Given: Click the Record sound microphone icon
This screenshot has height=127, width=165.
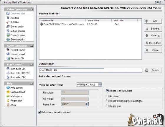Looking at the screenshot, I should 8,50.
